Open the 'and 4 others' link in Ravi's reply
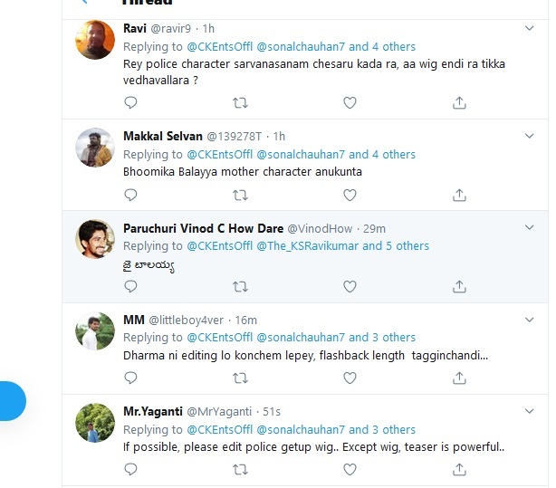 click(x=382, y=47)
